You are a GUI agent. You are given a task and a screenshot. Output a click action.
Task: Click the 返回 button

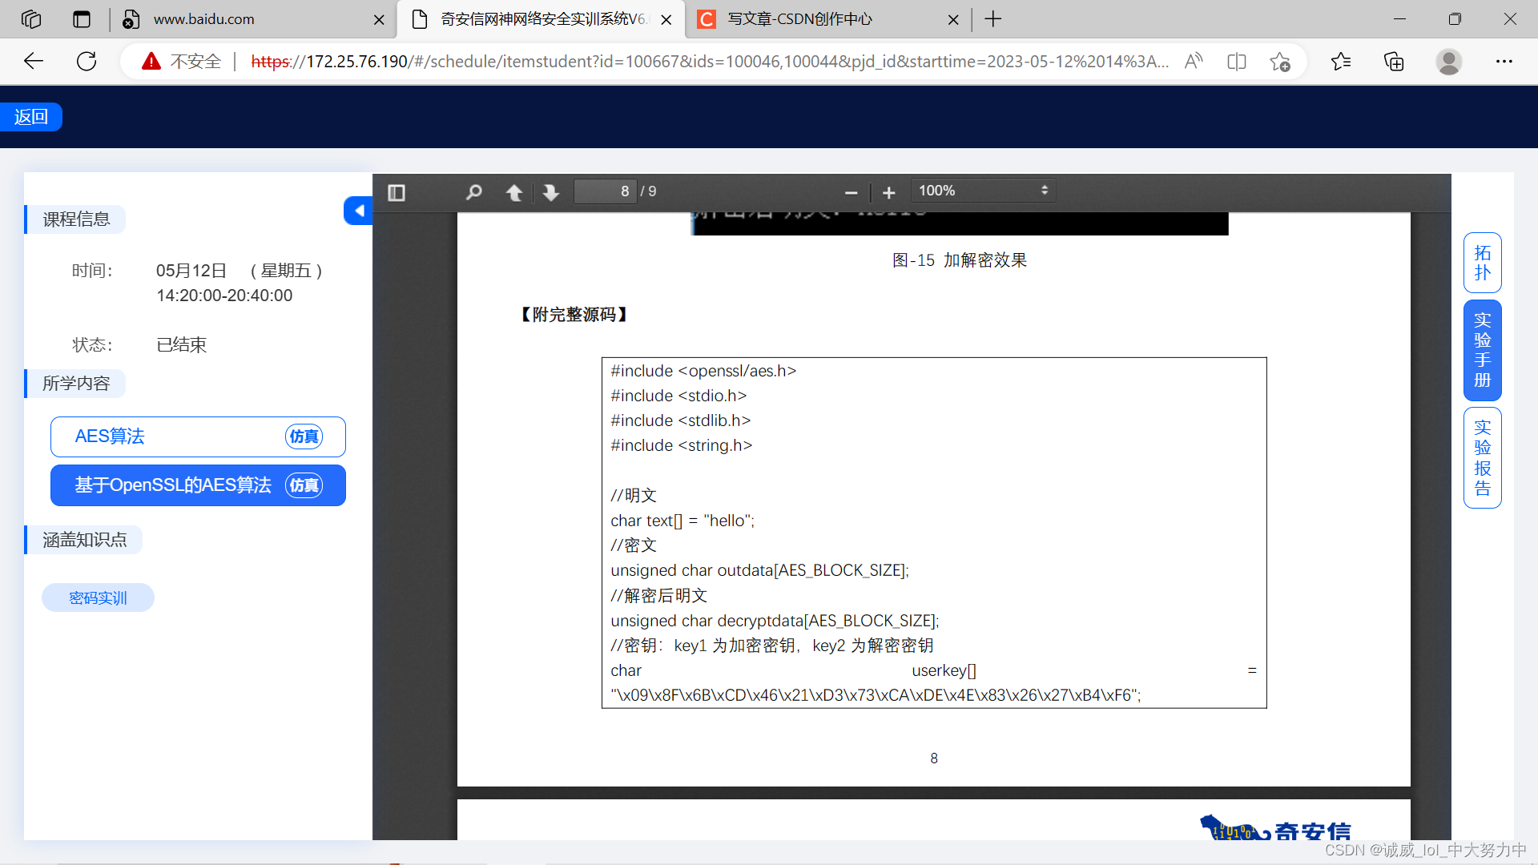click(31, 116)
